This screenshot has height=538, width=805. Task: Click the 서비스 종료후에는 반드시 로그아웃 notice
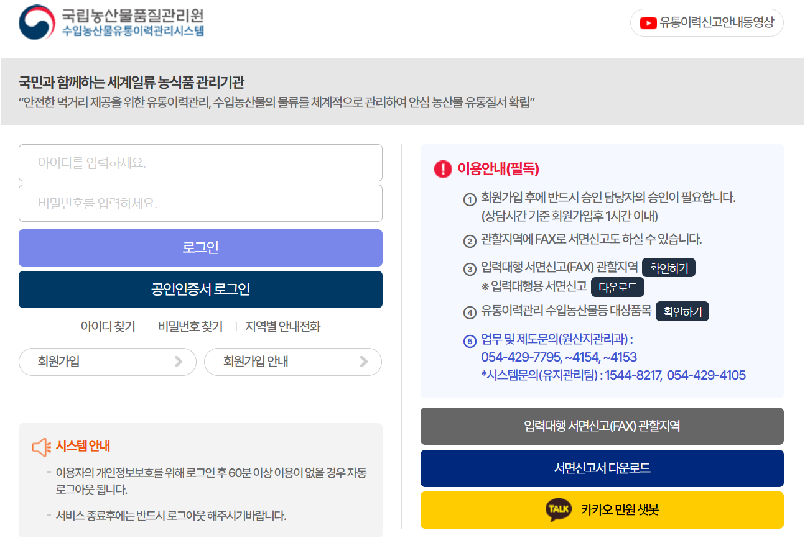[x=171, y=516]
